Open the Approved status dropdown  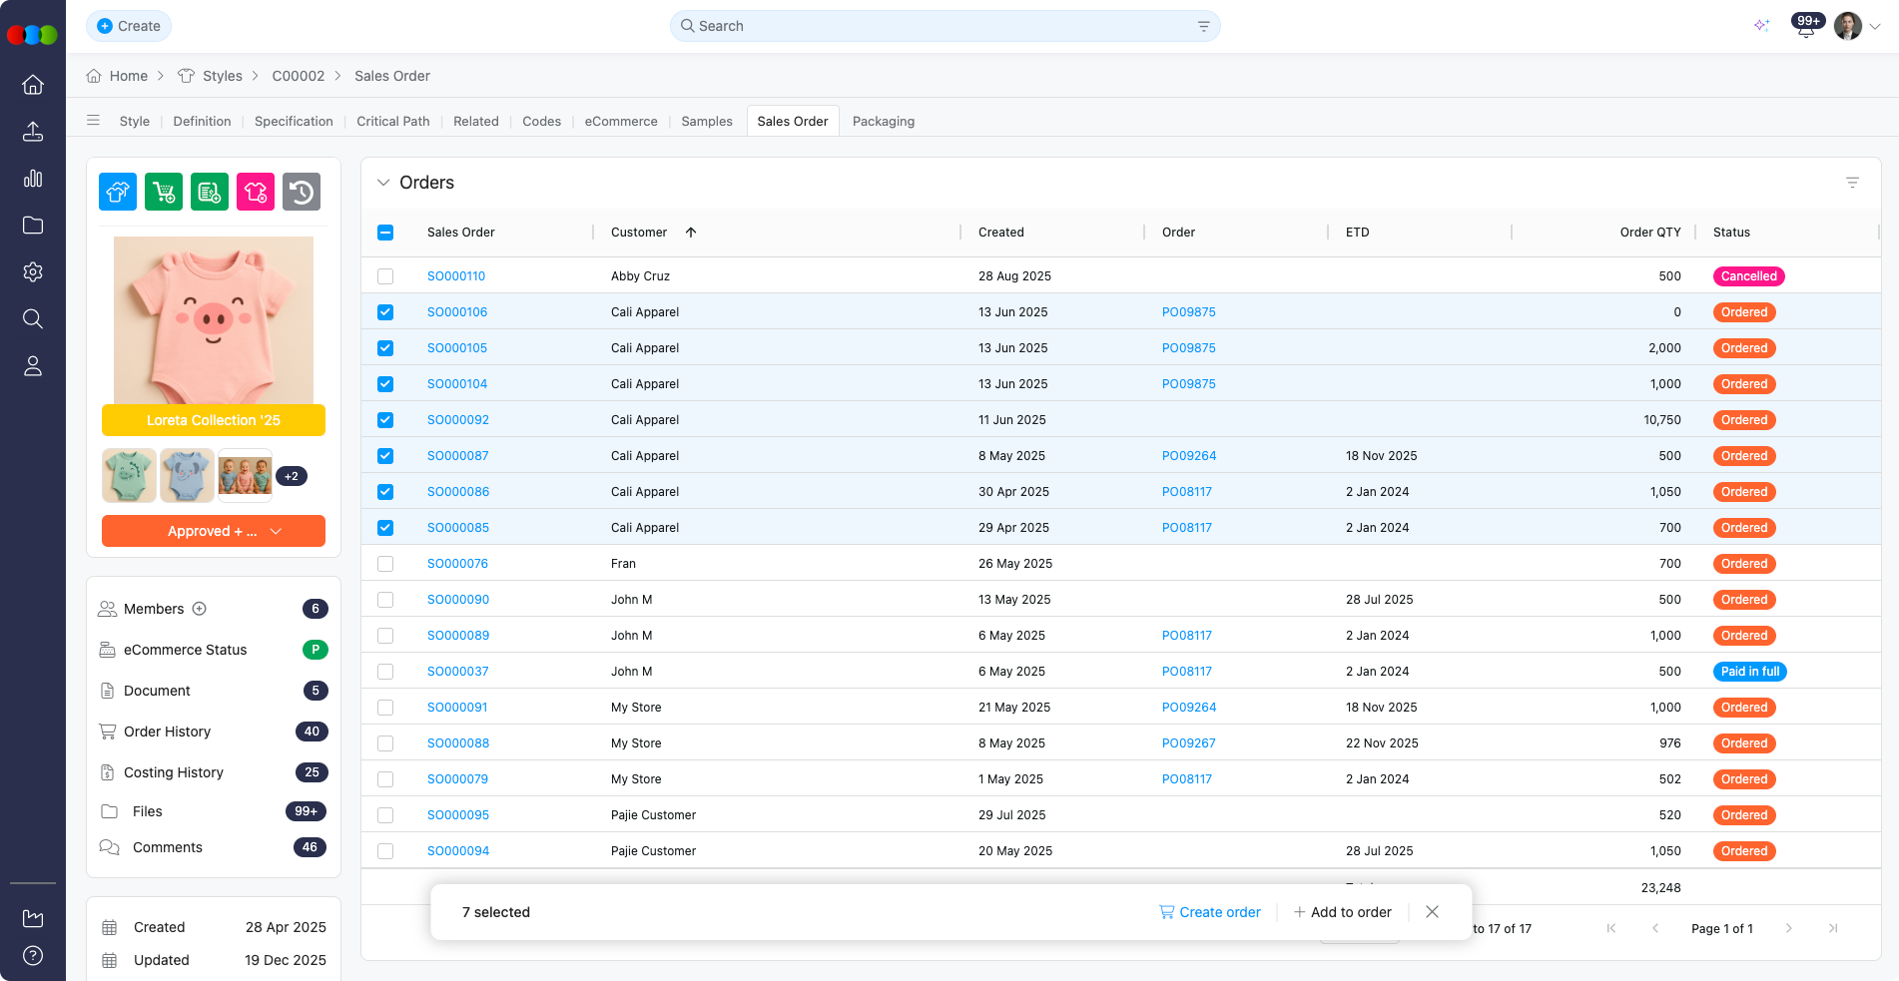[213, 531]
